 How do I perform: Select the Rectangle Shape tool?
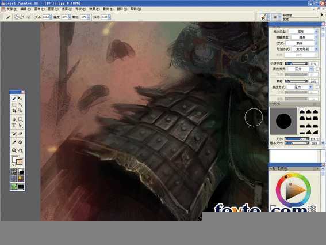click(x=20, y=119)
